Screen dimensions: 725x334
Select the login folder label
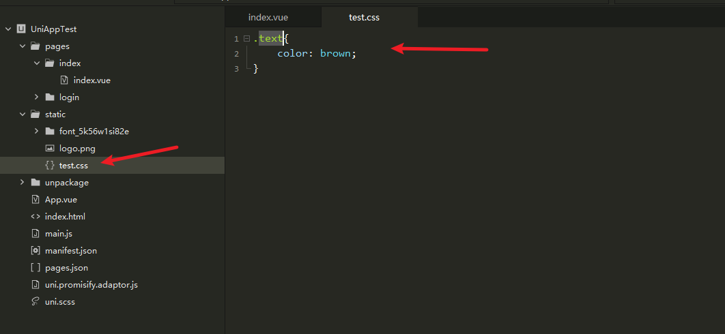coord(70,97)
